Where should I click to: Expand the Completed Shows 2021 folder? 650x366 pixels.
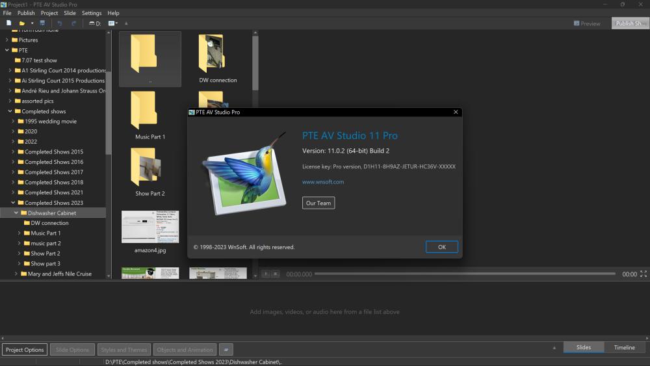pyautogui.click(x=13, y=192)
